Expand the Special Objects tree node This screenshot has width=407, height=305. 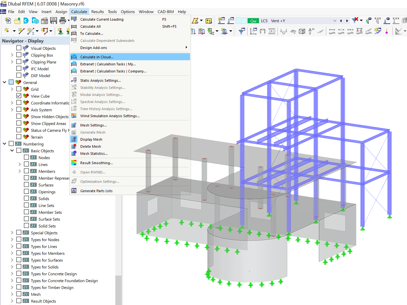click(12, 233)
